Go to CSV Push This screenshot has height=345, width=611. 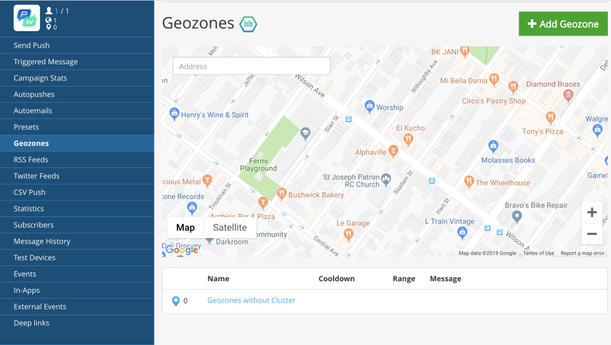[x=77, y=193]
